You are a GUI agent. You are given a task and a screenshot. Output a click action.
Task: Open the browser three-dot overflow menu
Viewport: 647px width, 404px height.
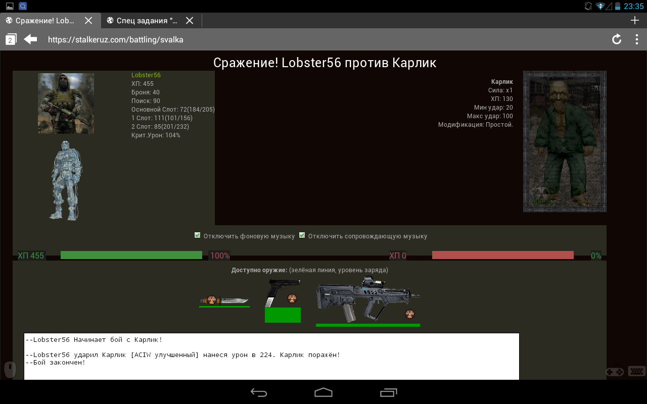point(636,39)
